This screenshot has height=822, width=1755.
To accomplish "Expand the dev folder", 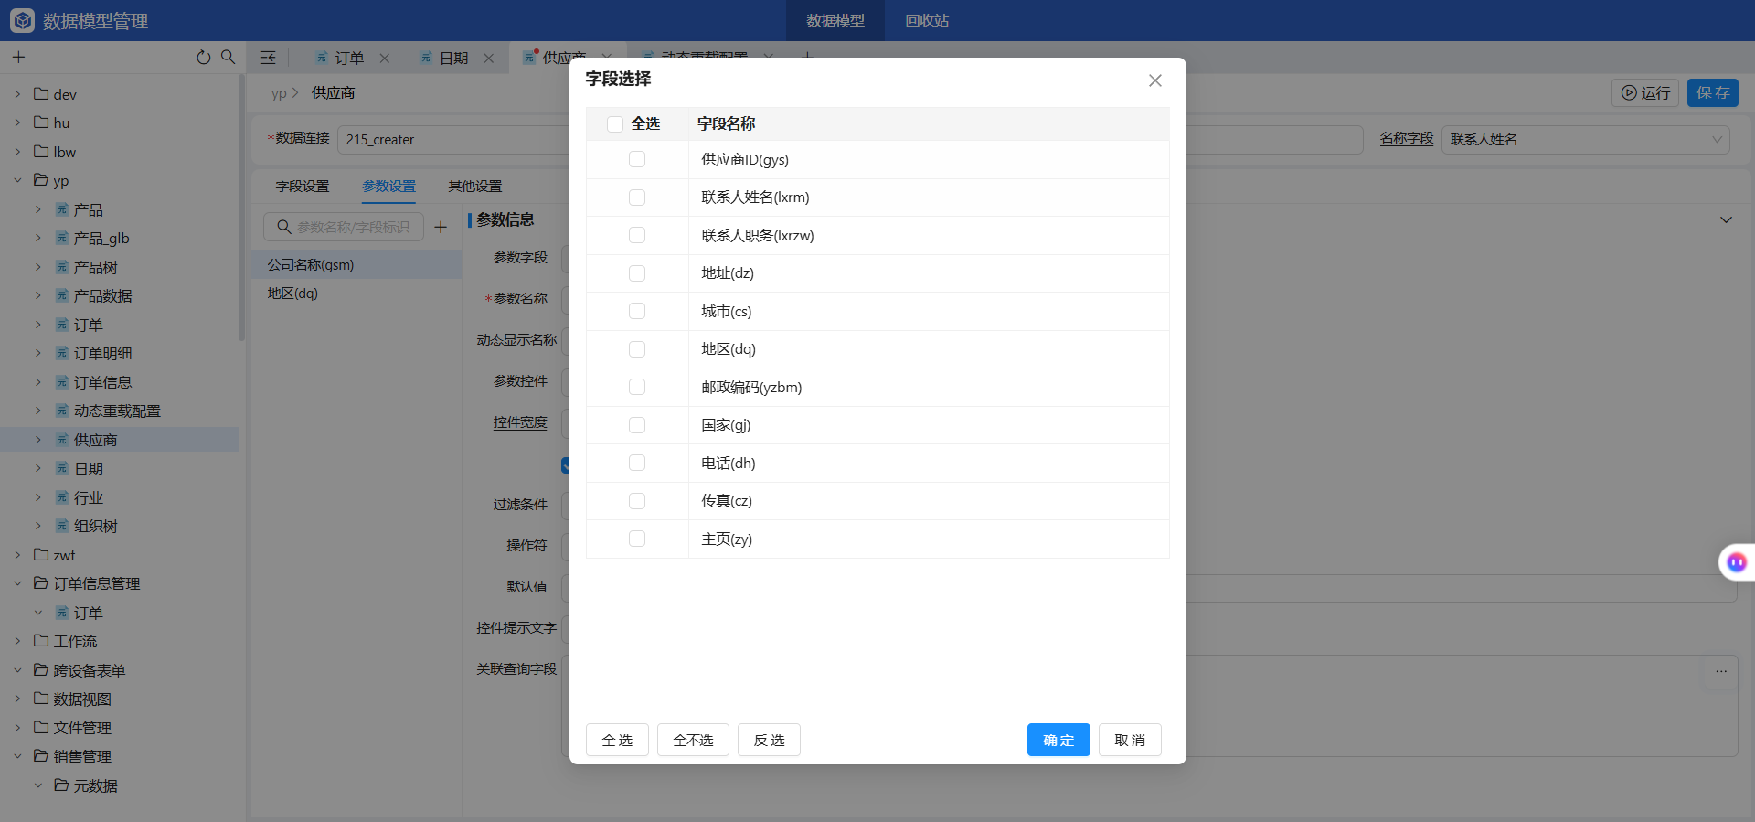I will coord(17,94).
